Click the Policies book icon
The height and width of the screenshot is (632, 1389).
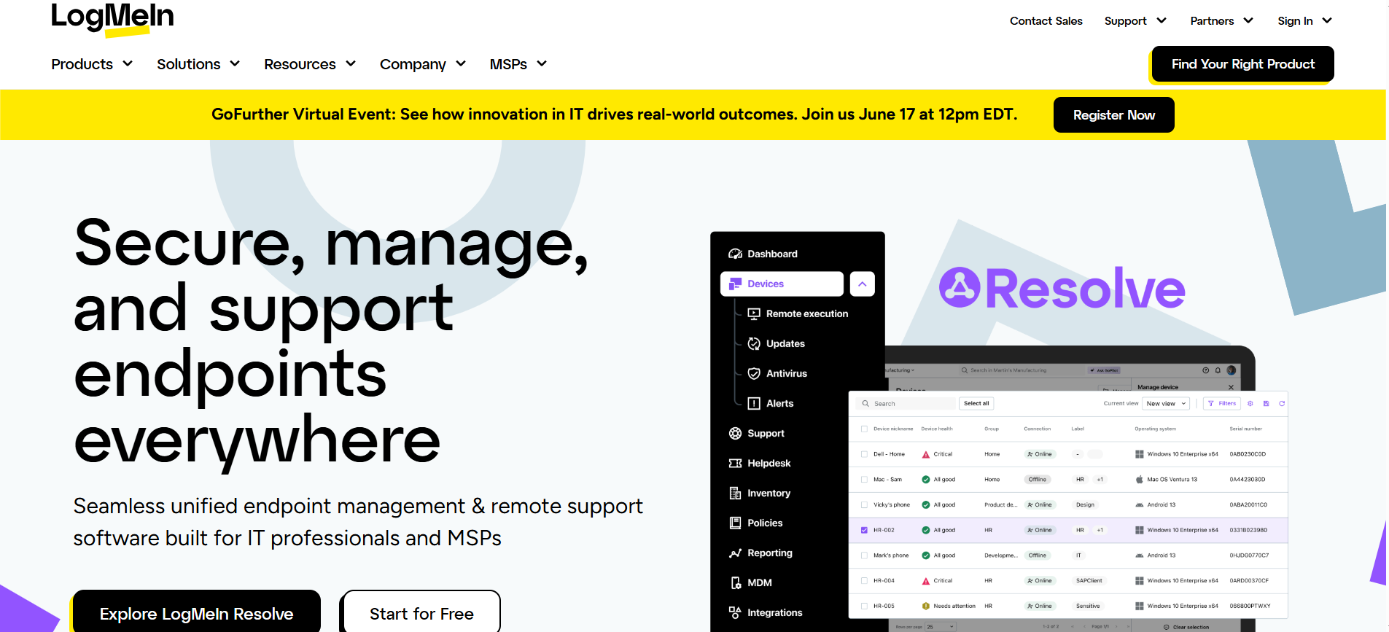tap(735, 523)
